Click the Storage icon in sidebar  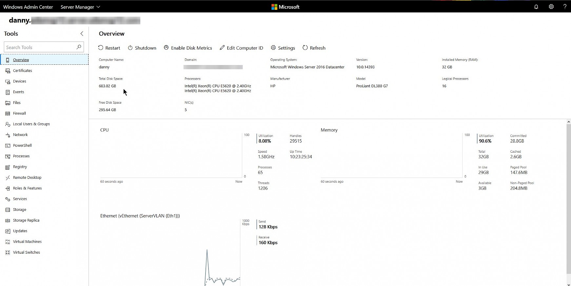(x=8, y=210)
